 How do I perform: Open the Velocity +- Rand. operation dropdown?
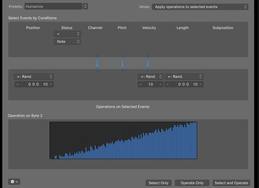click(x=150, y=76)
